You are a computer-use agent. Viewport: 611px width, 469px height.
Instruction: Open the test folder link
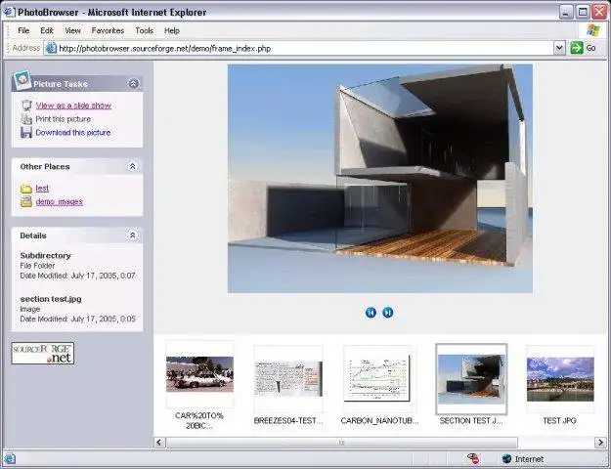tap(42, 189)
